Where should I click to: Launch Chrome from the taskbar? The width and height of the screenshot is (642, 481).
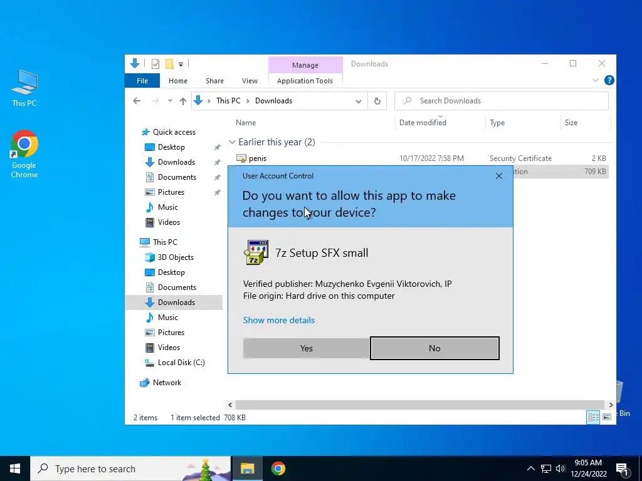click(278, 468)
